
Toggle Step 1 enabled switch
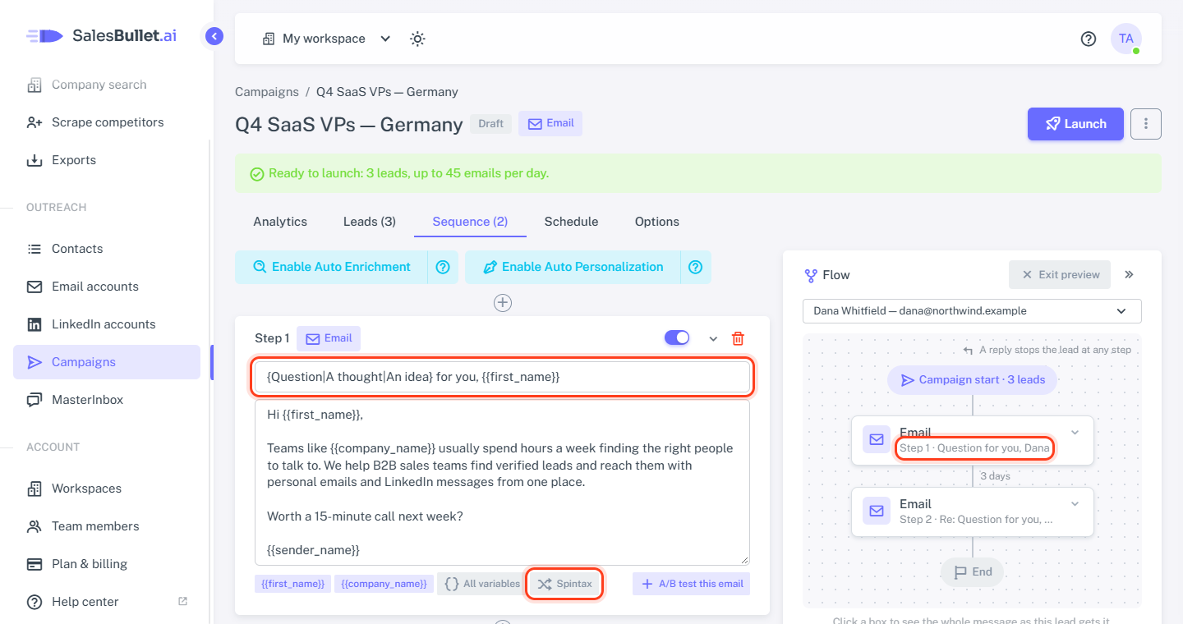pos(677,338)
